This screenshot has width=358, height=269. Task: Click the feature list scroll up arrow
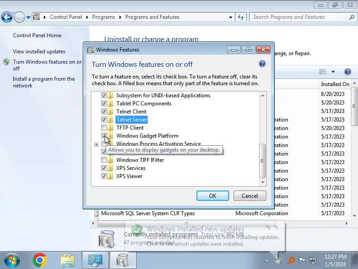click(263, 95)
